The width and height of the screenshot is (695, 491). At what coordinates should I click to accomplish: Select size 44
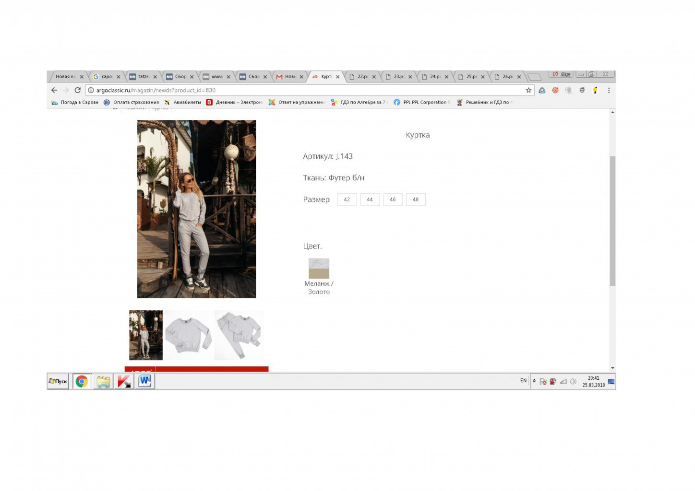370,199
